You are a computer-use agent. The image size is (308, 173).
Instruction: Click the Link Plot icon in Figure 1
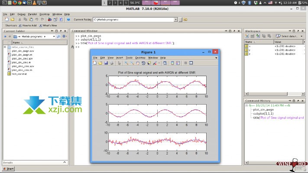point(165,63)
